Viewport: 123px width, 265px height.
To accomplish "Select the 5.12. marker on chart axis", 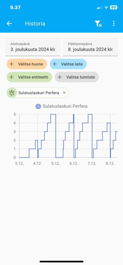I will point(56,164).
